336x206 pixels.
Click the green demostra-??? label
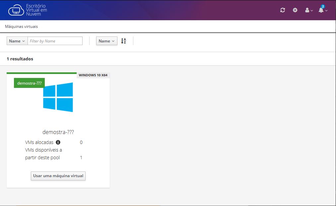(29, 83)
